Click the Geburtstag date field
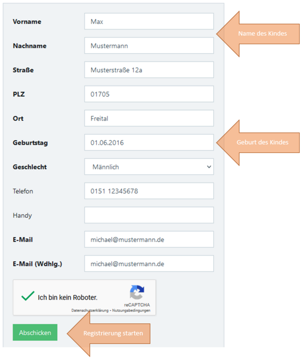The image size is (303, 361). [x=149, y=143]
